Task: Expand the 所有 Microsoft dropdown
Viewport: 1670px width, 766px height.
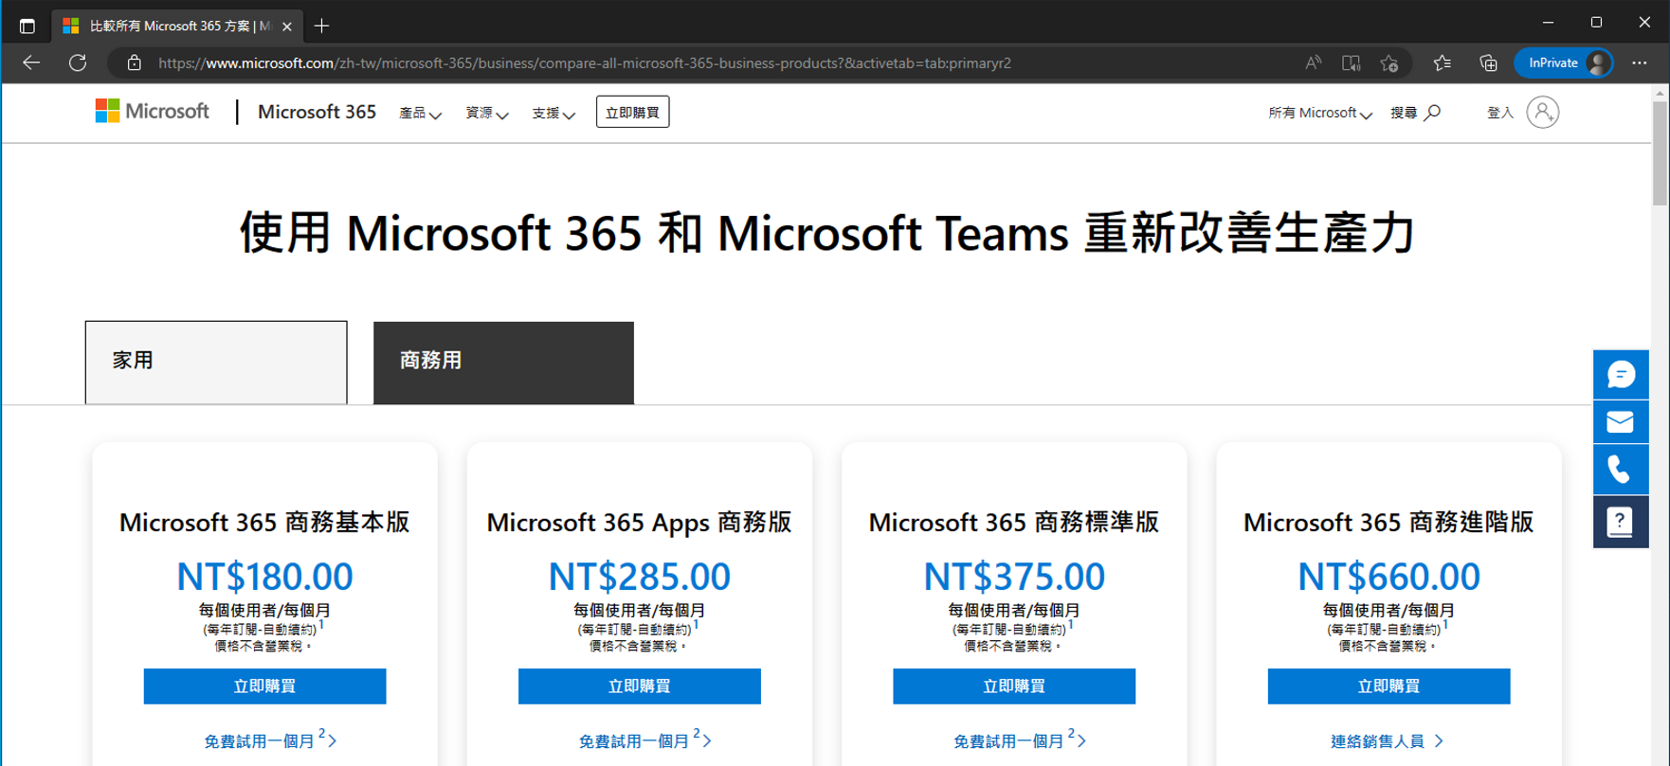Action: 1320,113
